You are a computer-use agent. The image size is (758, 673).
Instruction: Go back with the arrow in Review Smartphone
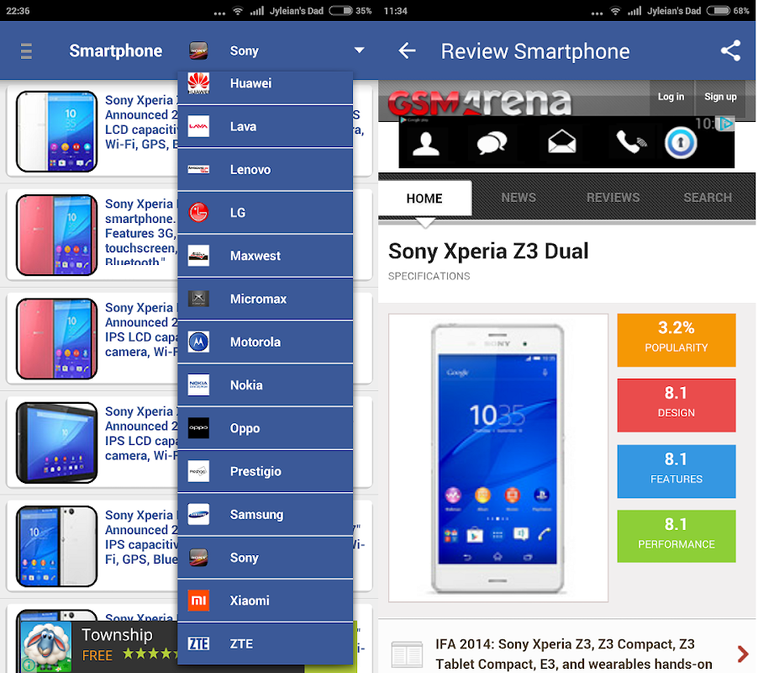point(407,50)
